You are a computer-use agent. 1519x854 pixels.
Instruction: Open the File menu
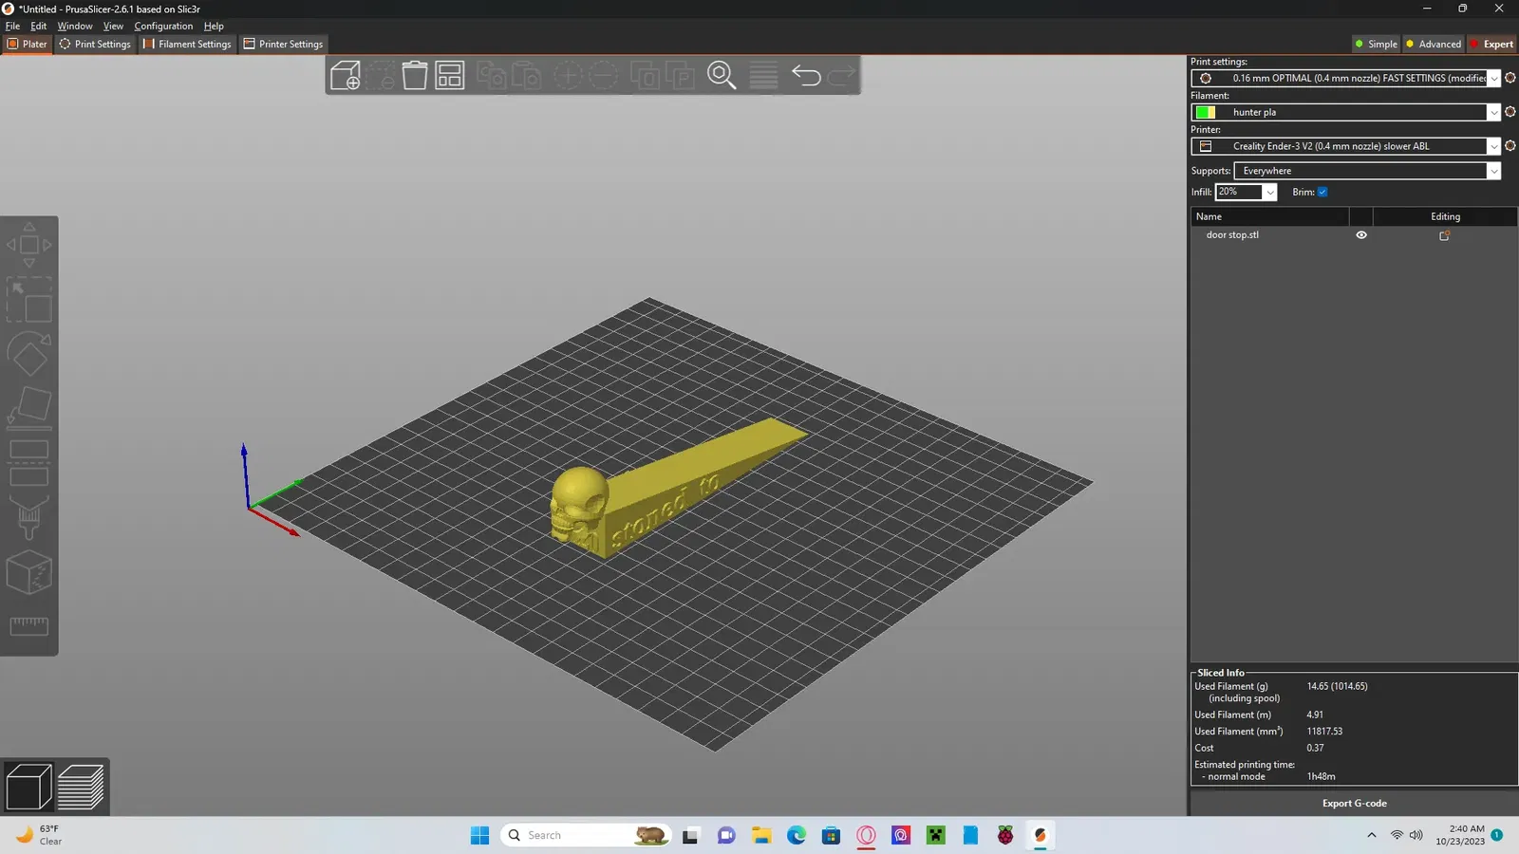point(12,26)
